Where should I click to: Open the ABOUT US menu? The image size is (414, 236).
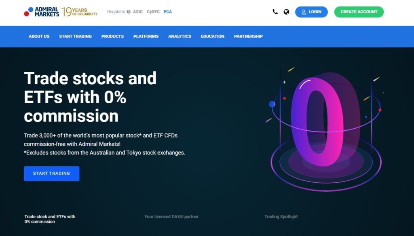click(39, 36)
